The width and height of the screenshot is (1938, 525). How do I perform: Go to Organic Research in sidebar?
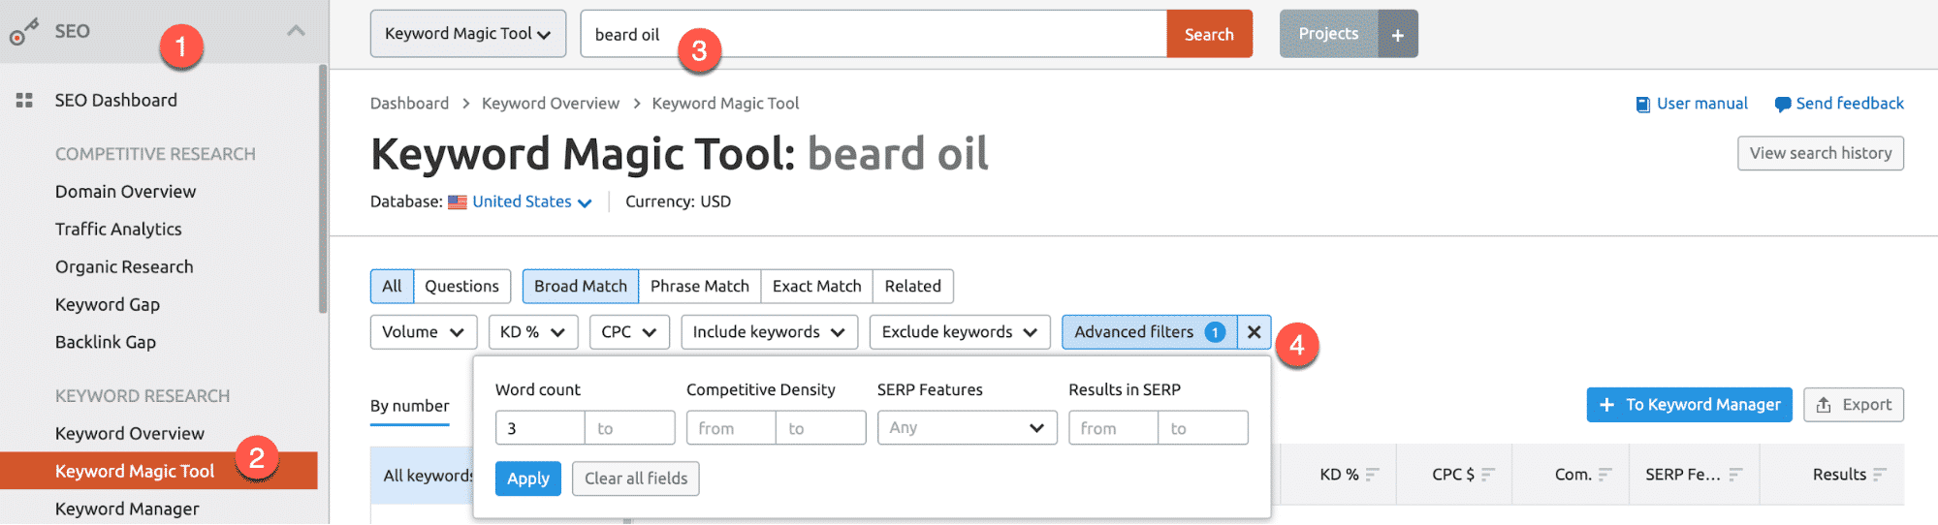(x=124, y=267)
